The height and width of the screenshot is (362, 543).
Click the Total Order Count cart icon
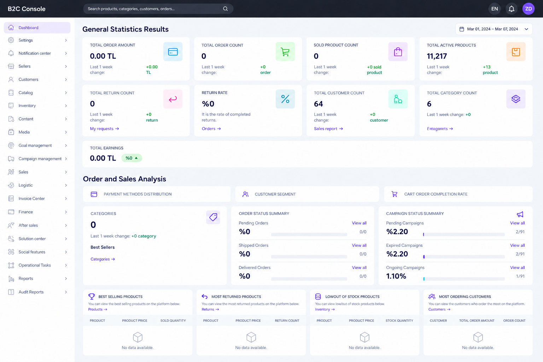point(285,52)
